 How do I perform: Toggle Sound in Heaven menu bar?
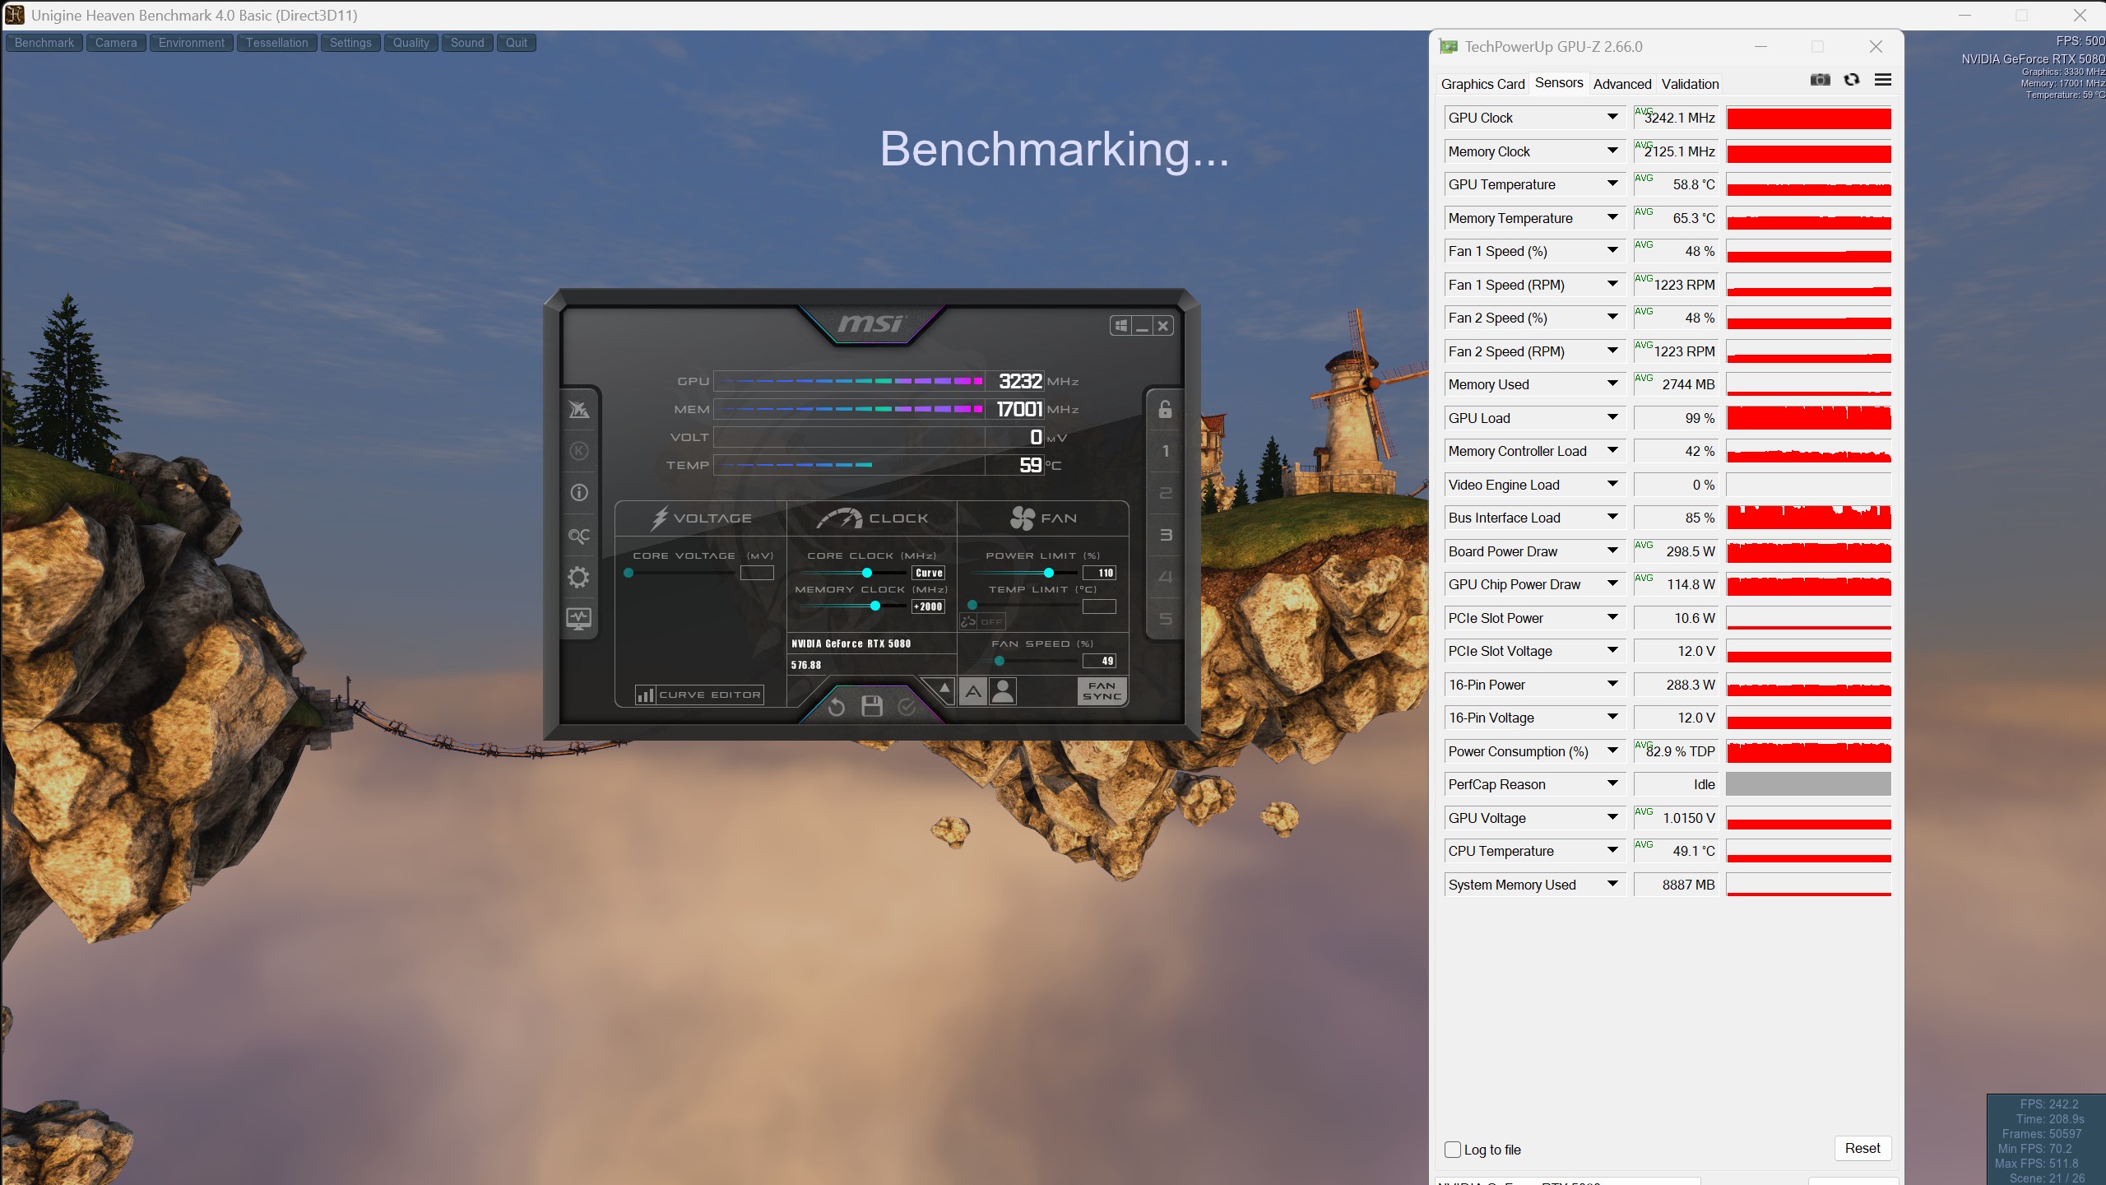click(467, 43)
